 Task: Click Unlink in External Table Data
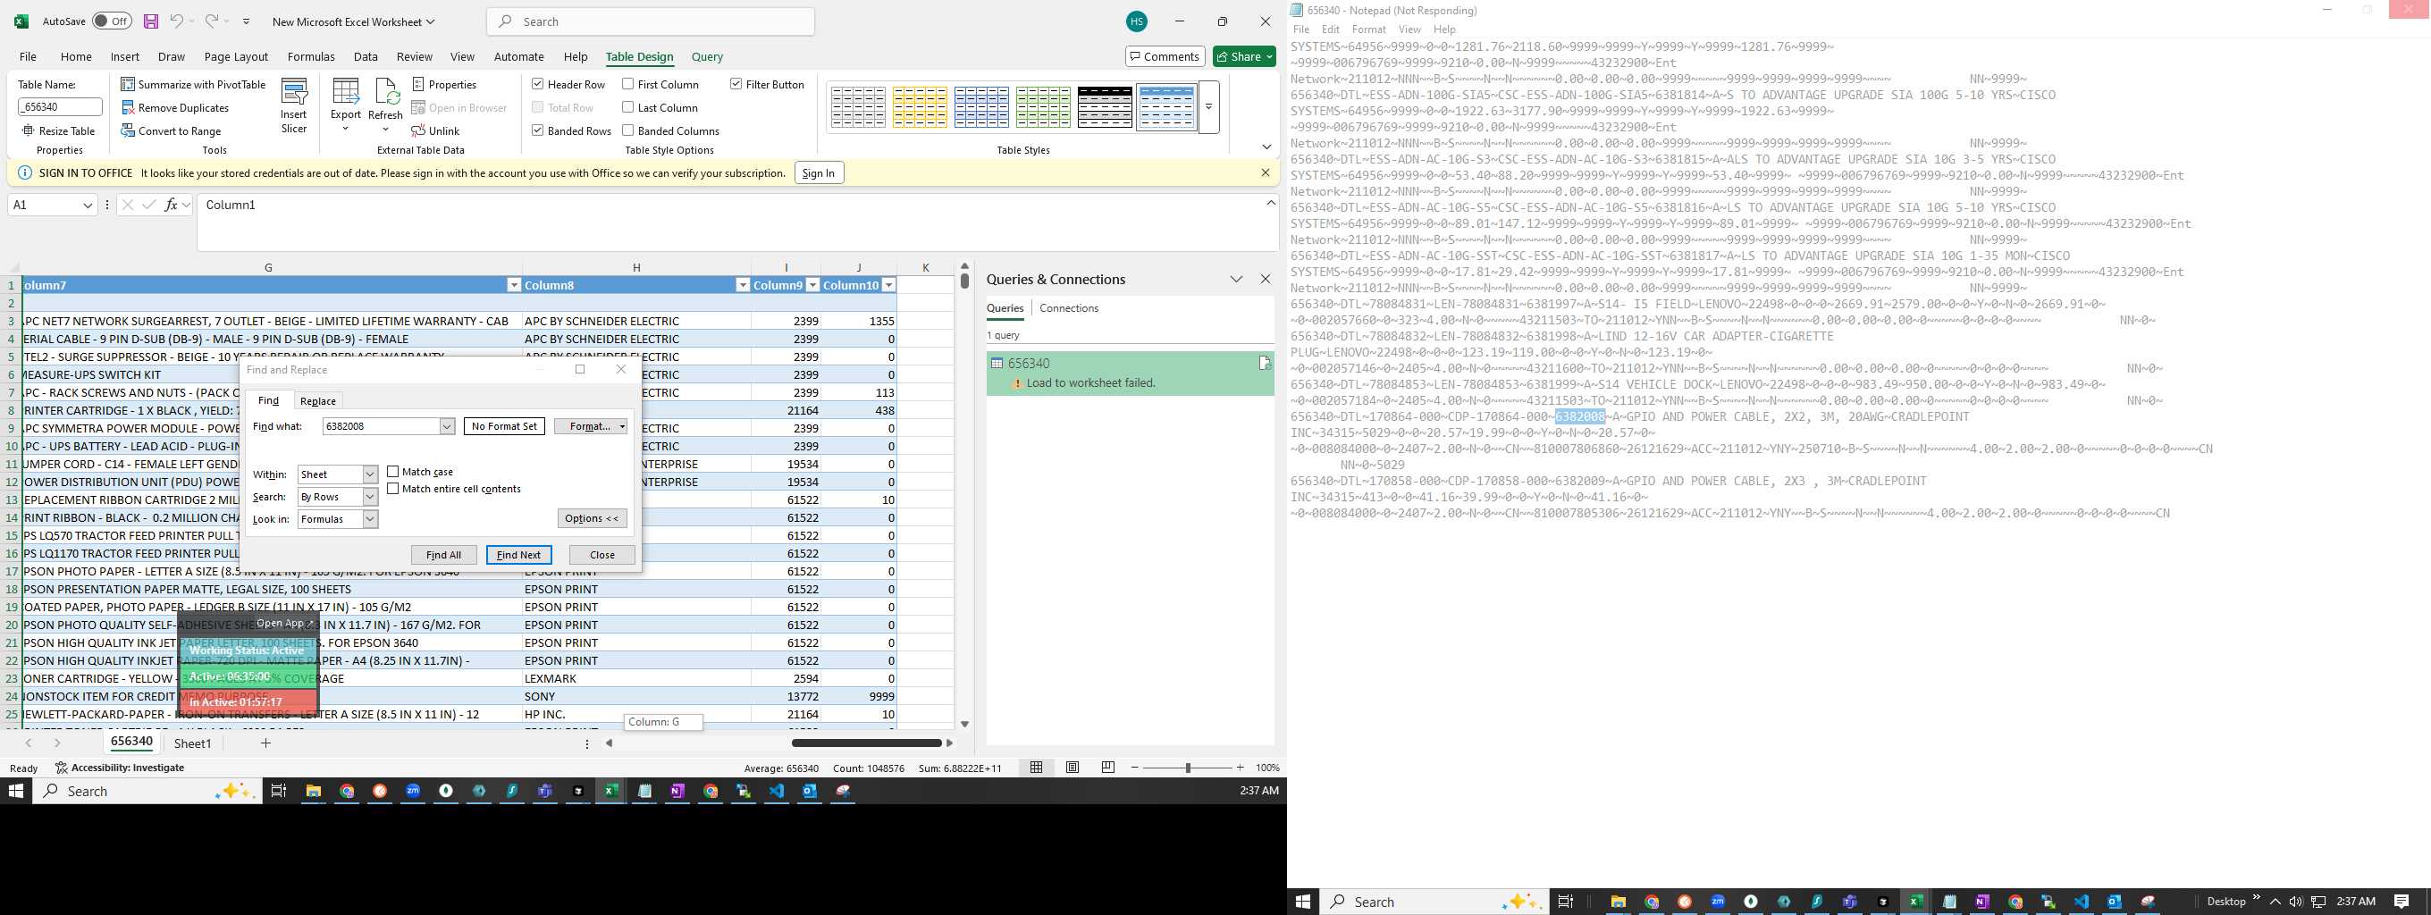pyautogui.click(x=436, y=131)
